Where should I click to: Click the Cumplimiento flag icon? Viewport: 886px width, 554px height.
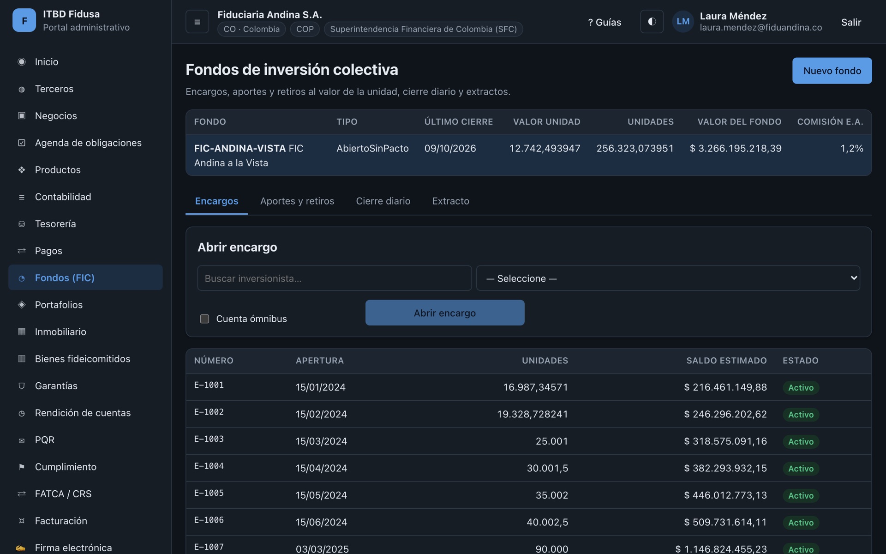click(22, 467)
